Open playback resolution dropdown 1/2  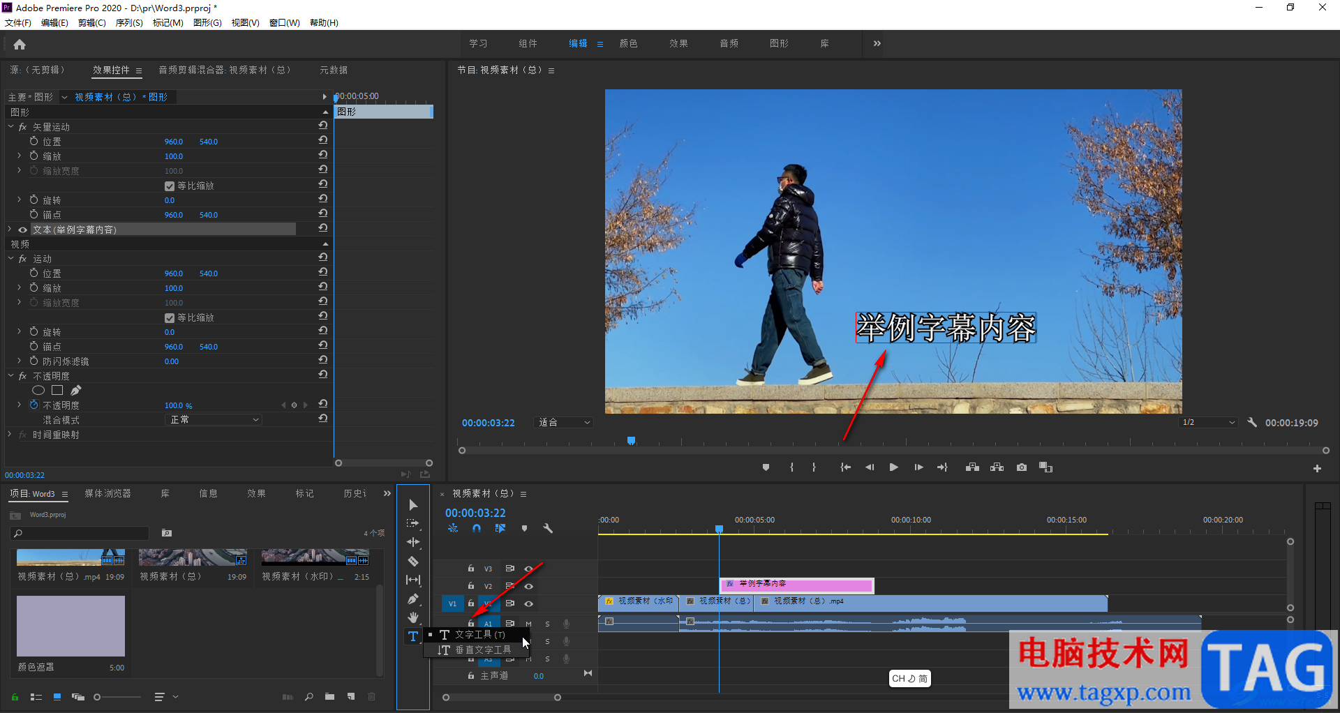(x=1209, y=423)
